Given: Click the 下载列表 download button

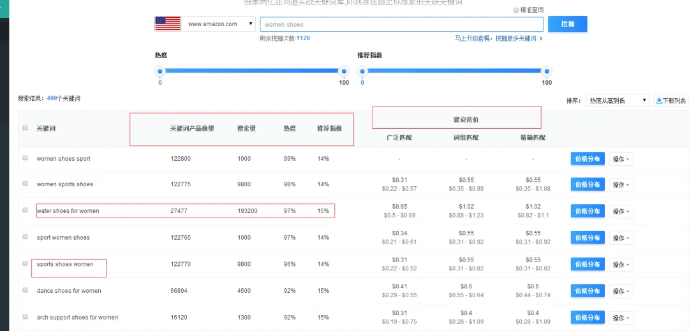Looking at the screenshot, I should [670, 101].
